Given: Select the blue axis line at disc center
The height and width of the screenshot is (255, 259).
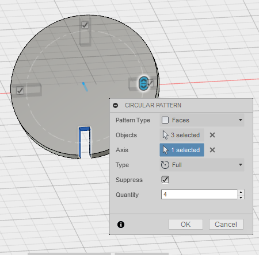Looking at the screenshot, I should pos(85,87).
